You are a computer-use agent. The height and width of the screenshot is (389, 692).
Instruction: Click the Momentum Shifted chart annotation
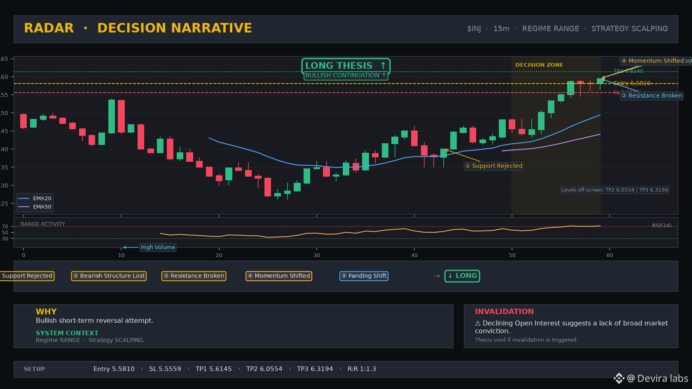click(x=653, y=61)
